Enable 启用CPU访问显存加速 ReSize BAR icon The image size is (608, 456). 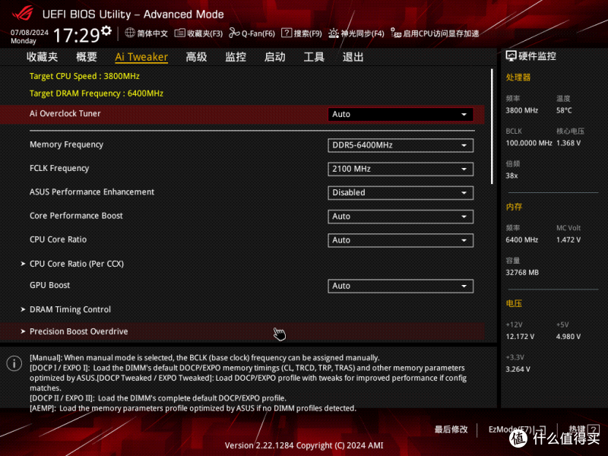[396, 33]
